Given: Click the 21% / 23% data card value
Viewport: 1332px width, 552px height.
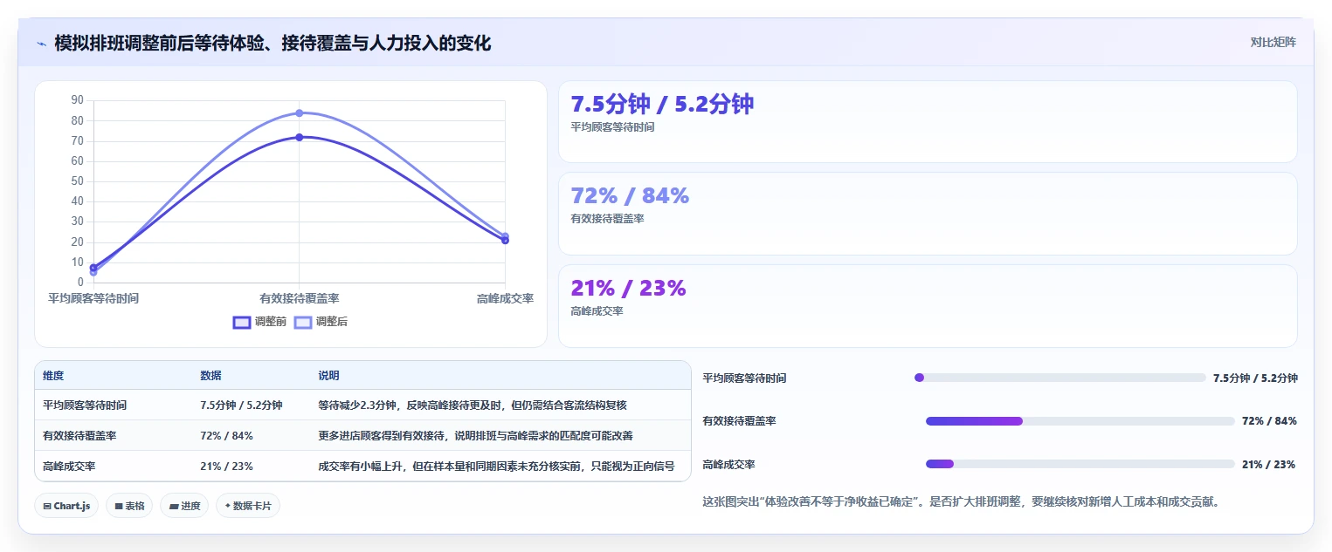Looking at the screenshot, I should [628, 288].
